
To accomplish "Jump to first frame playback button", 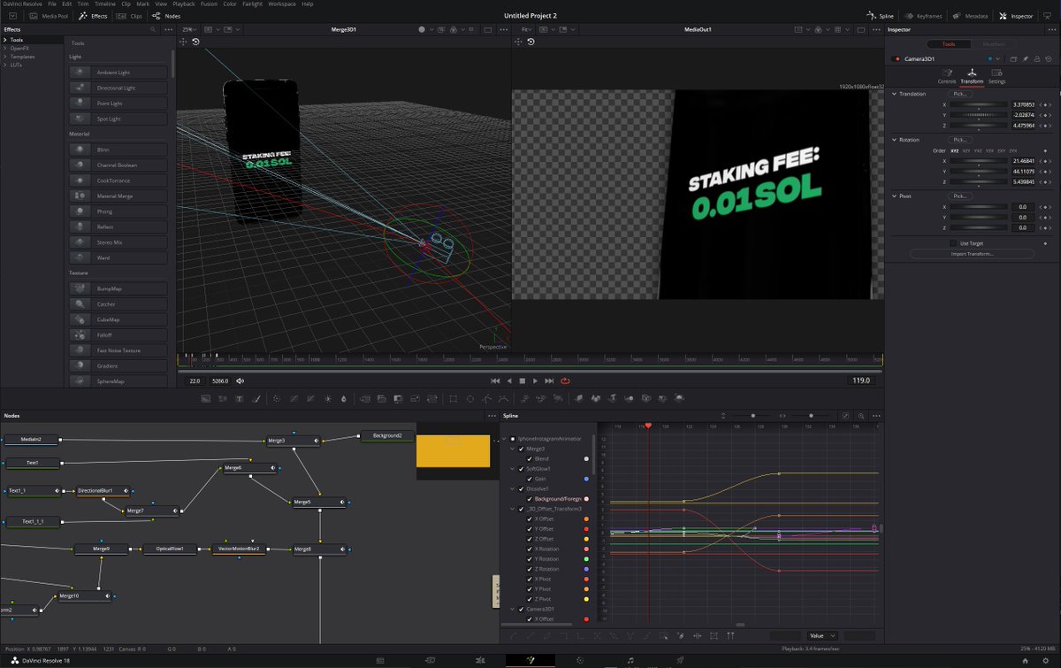I will pyautogui.click(x=496, y=380).
